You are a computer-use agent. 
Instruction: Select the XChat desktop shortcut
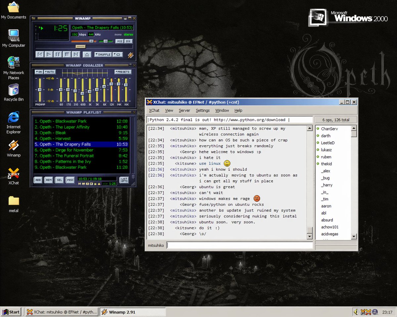tap(14, 176)
